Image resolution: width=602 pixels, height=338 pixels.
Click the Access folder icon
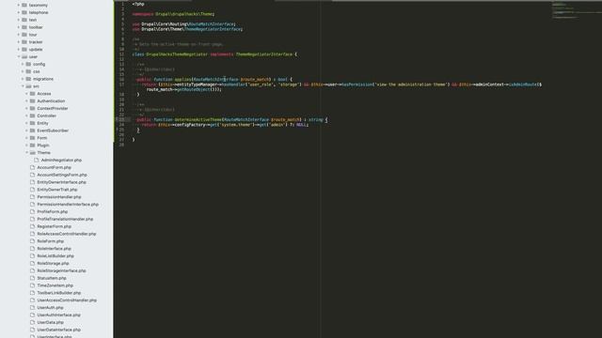[33, 94]
